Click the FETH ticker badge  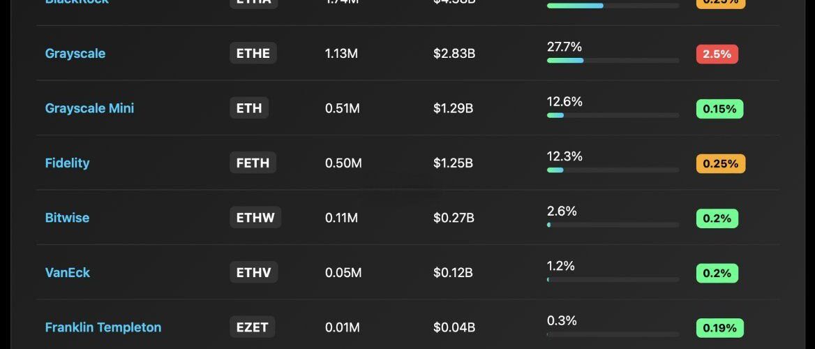[253, 163]
